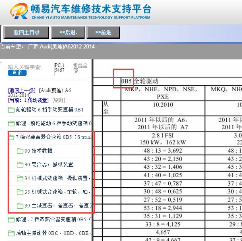Open 39 主减速器, 差速器 subfolder
242x241 pixels.
(58, 205)
